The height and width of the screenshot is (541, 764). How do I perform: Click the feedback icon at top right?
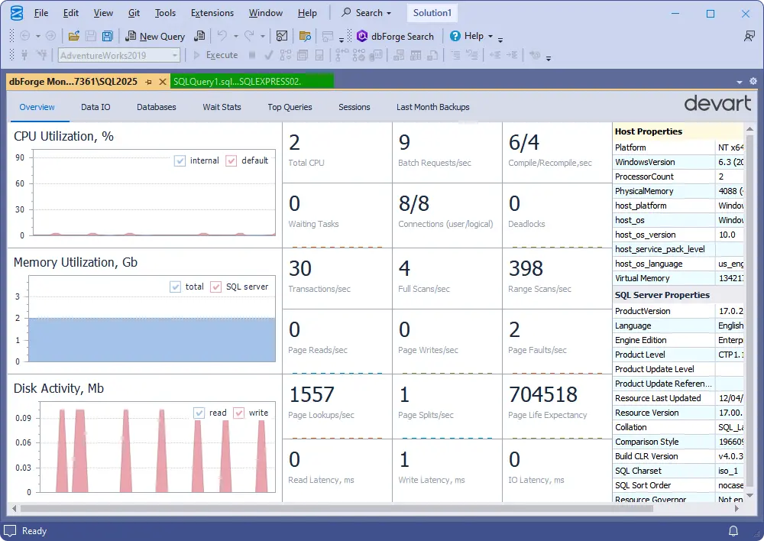click(749, 36)
